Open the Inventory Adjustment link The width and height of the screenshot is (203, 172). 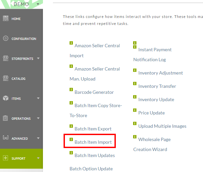click(160, 73)
